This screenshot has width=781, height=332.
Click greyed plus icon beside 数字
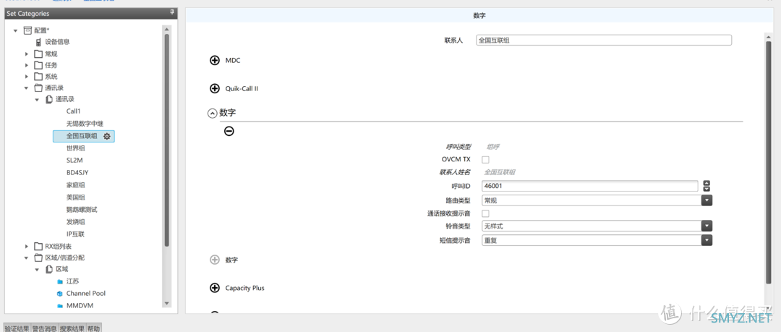[x=215, y=260]
